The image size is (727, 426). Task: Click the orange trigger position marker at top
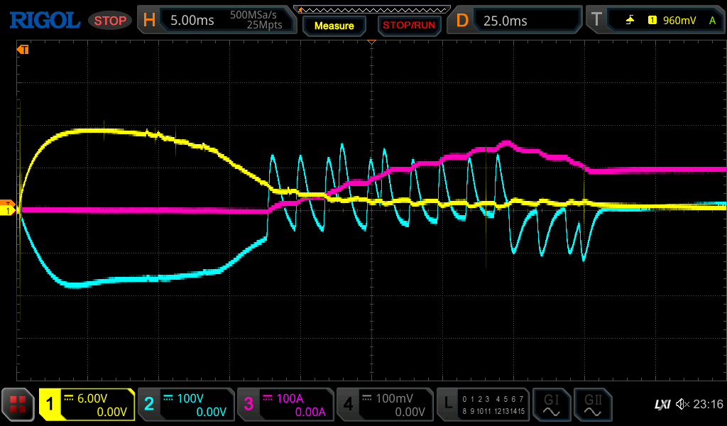coord(371,43)
